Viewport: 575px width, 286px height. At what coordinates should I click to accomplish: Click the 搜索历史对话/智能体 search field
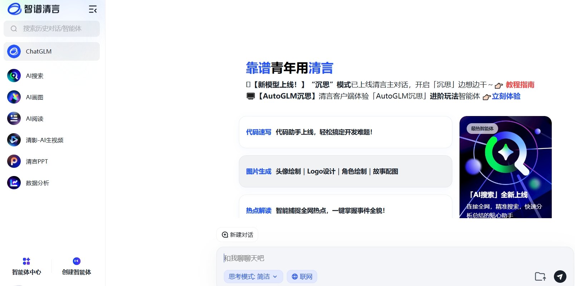tap(52, 29)
